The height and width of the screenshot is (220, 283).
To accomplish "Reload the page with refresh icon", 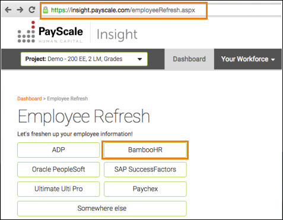I will [x=32, y=9].
